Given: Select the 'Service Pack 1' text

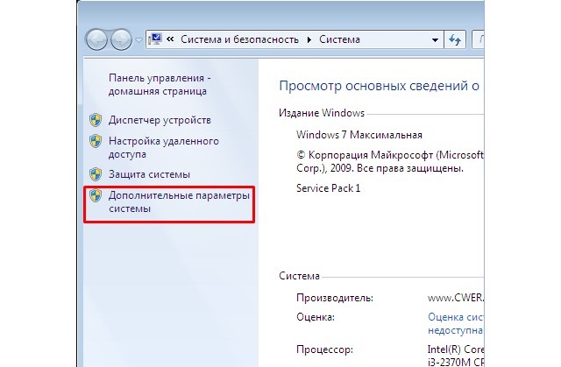Looking at the screenshot, I should [328, 188].
